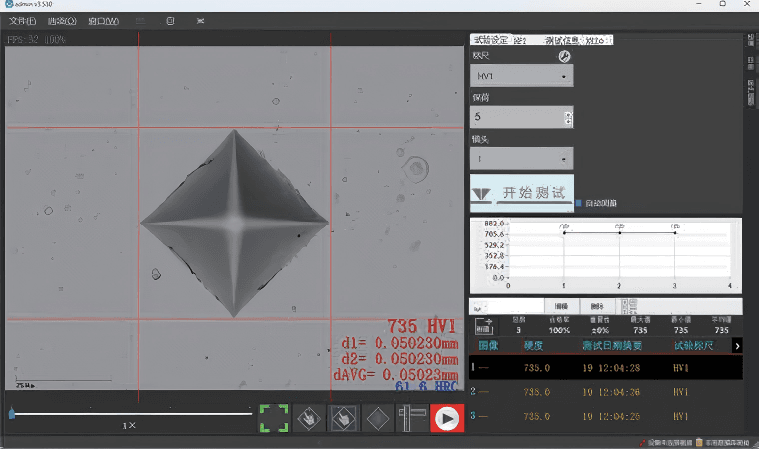Screen dimensions: 759x449
Task: Click the second hand-in-diamond measure icon
Action: [343, 419]
